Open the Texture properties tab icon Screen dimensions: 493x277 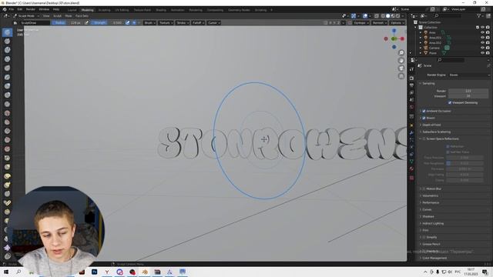click(411, 178)
